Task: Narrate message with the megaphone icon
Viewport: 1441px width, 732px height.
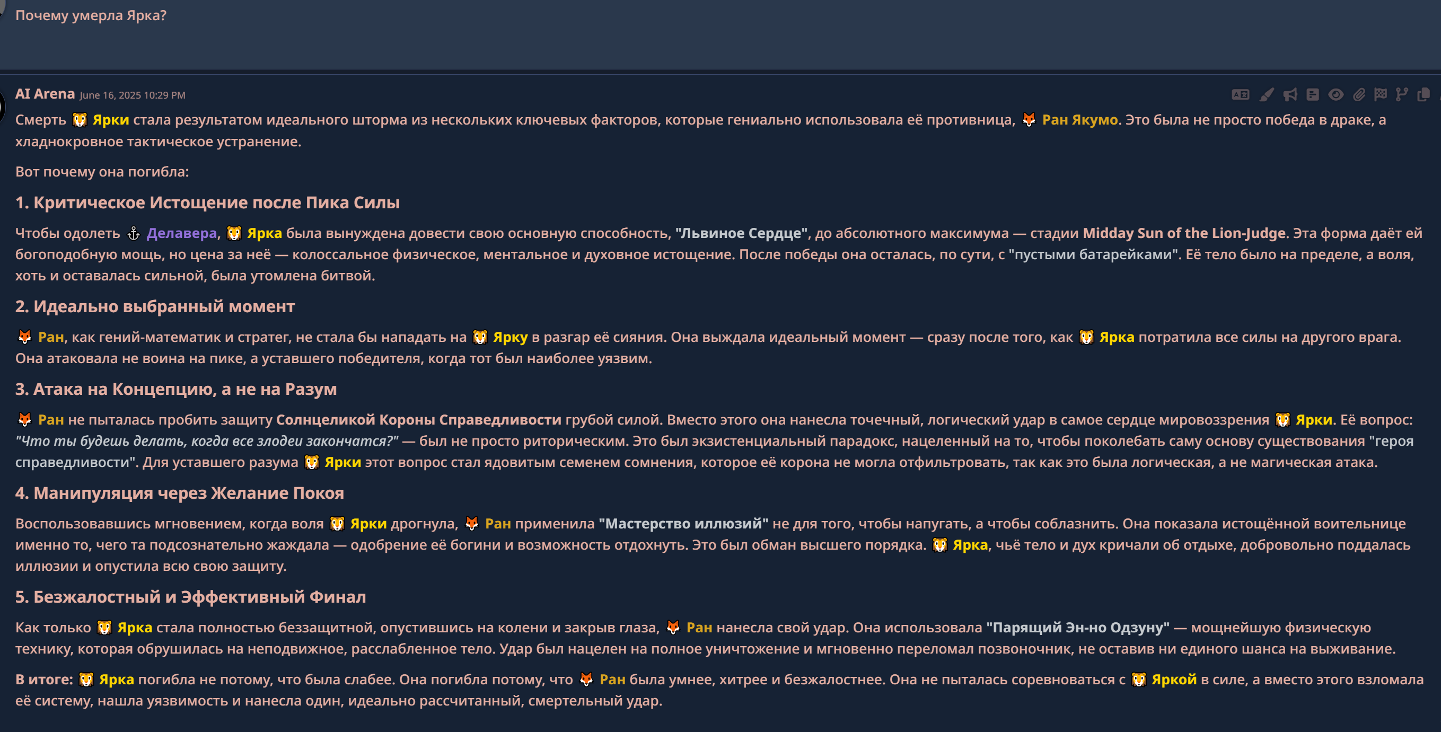Action: click(x=1290, y=95)
